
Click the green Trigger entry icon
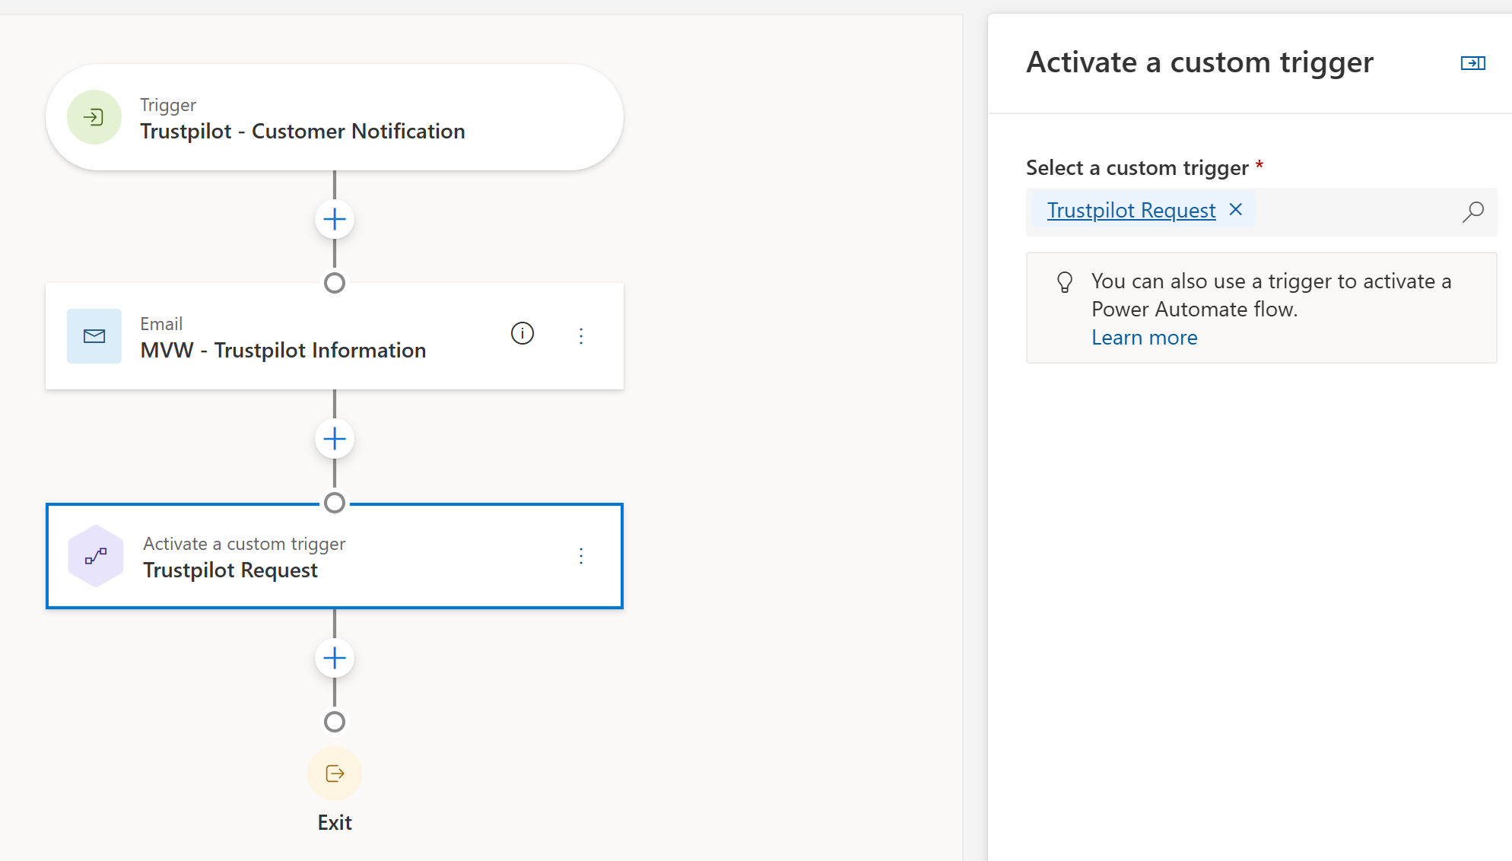[94, 117]
